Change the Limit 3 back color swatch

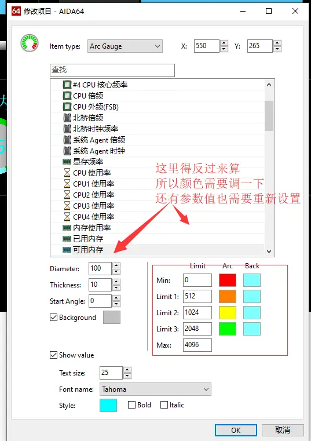[252, 329]
